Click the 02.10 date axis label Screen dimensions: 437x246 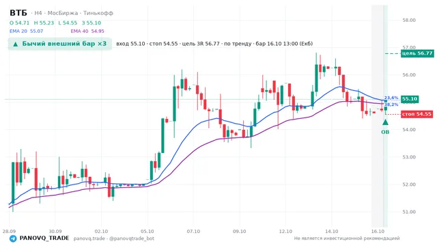tap(101, 232)
